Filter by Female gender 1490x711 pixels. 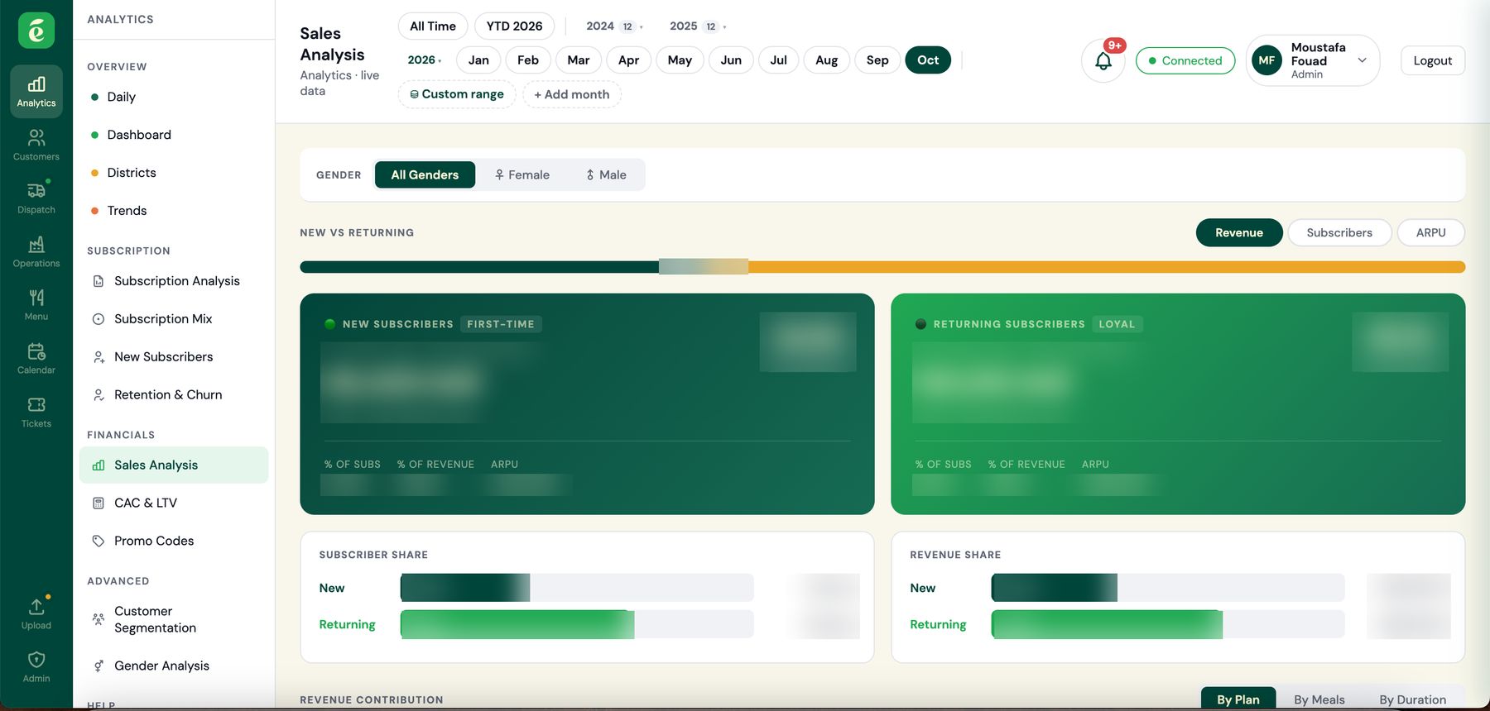(522, 174)
